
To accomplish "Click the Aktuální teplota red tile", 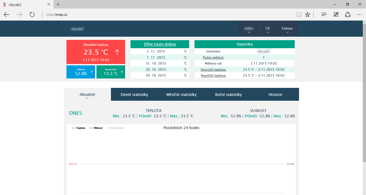I will [96, 52].
